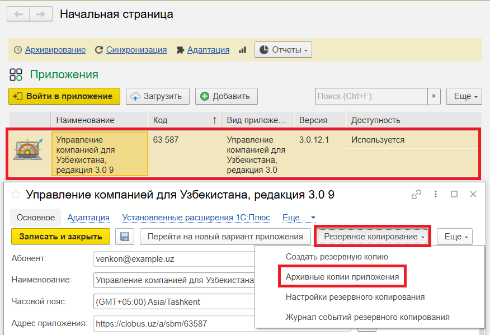Click the bar chart icon beside Адаптация
The height and width of the screenshot is (335, 490).
pyautogui.click(x=242, y=50)
